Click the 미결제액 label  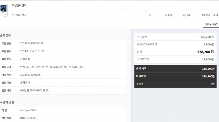coord(141,76)
